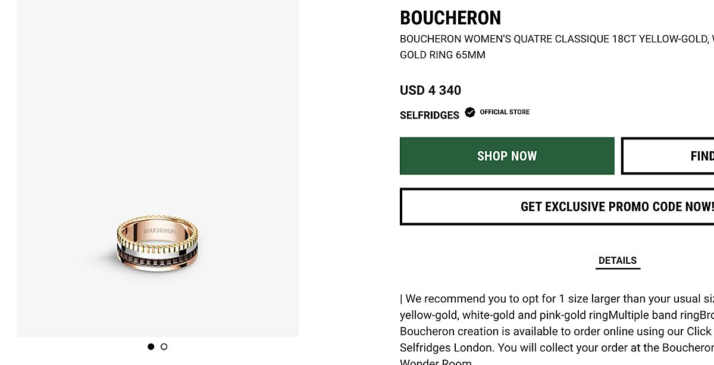
Task: Open the DETAILS tab
Action: pos(618,261)
